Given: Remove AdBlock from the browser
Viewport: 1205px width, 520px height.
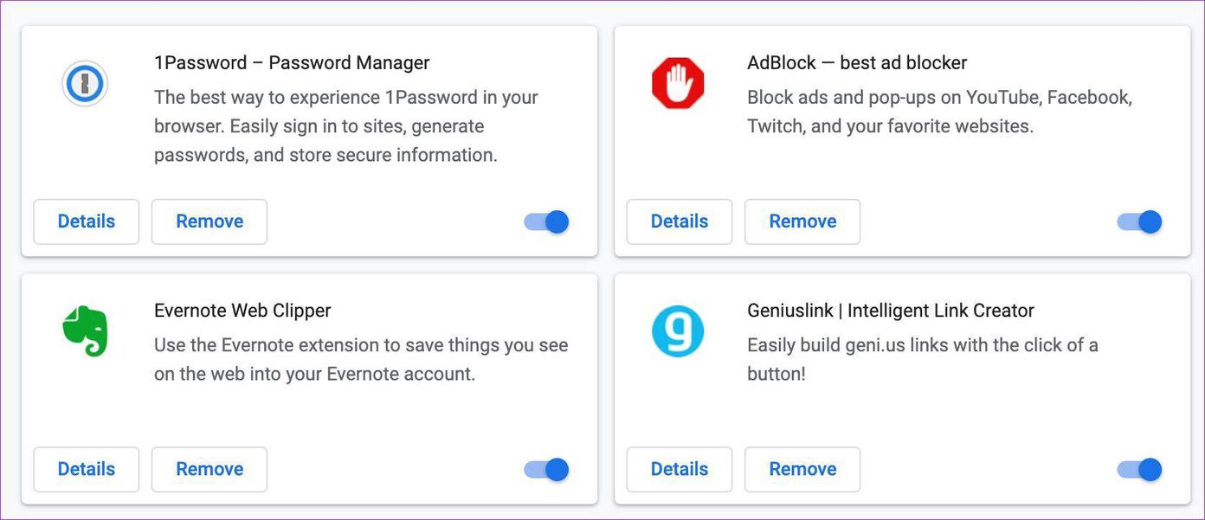Looking at the screenshot, I should tap(802, 221).
